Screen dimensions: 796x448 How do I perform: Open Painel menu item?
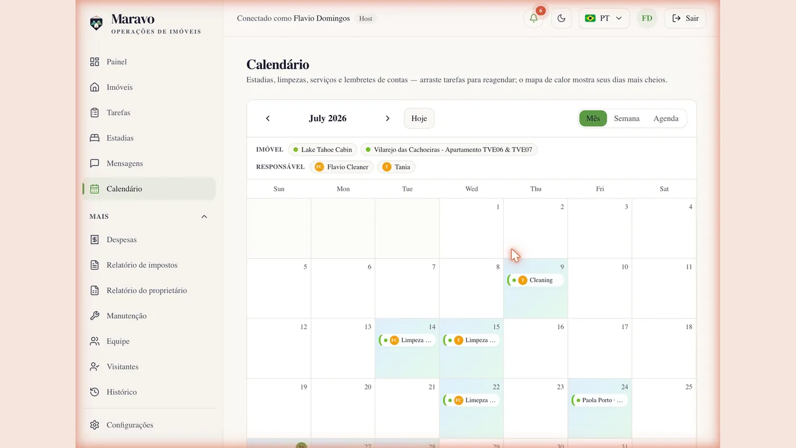[x=149, y=62]
